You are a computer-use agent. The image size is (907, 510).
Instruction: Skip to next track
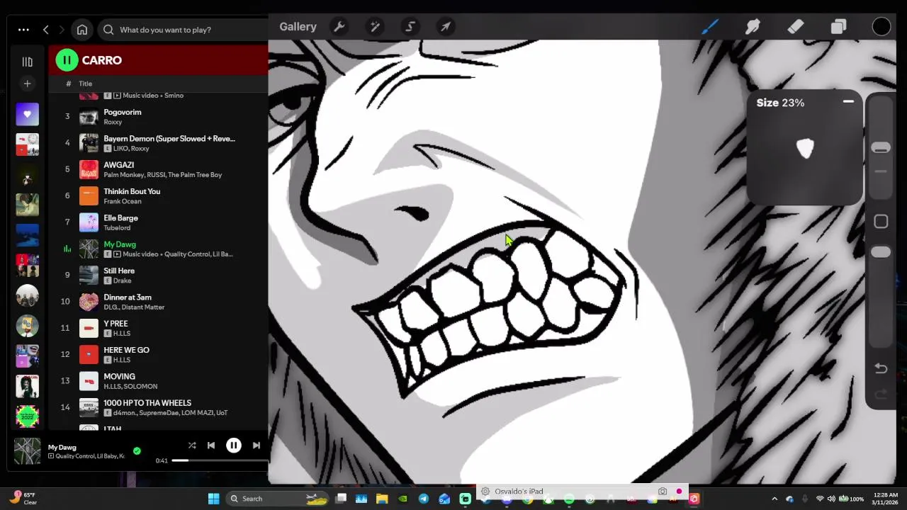point(257,446)
